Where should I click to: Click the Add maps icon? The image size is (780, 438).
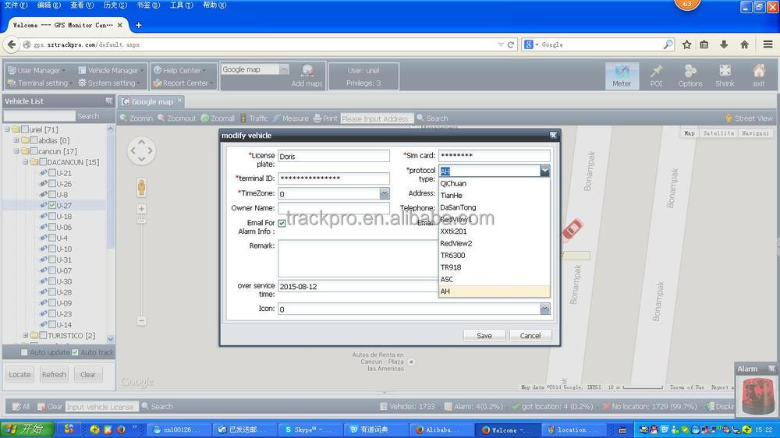pyautogui.click(x=307, y=71)
